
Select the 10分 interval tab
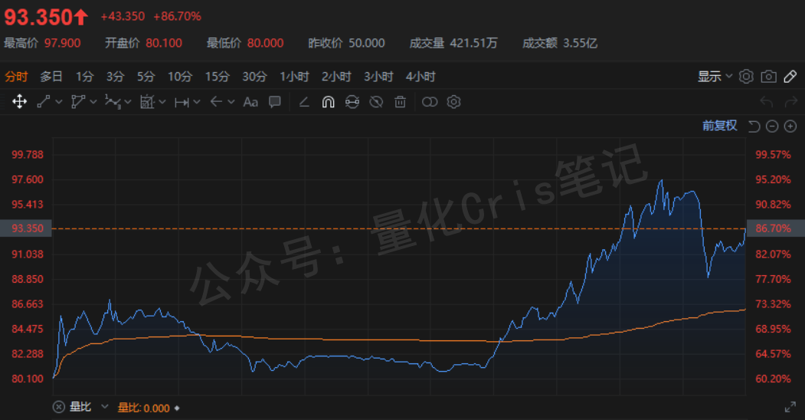tap(180, 77)
